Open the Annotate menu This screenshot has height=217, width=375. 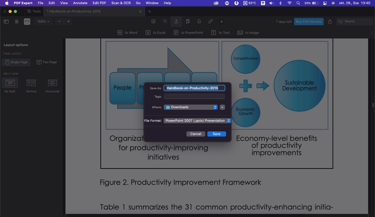point(80,3)
